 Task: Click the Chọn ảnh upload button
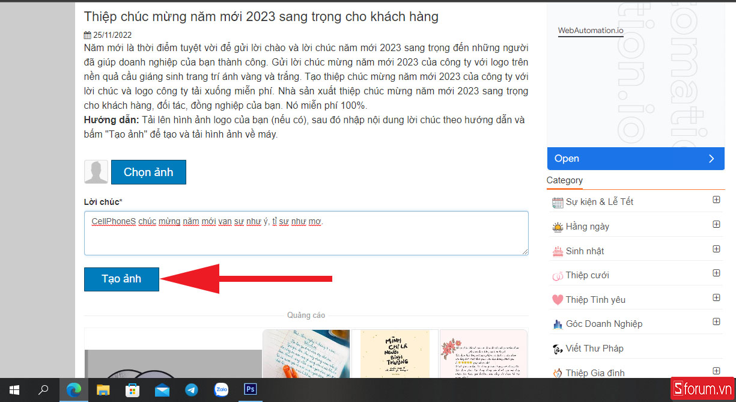(x=148, y=172)
